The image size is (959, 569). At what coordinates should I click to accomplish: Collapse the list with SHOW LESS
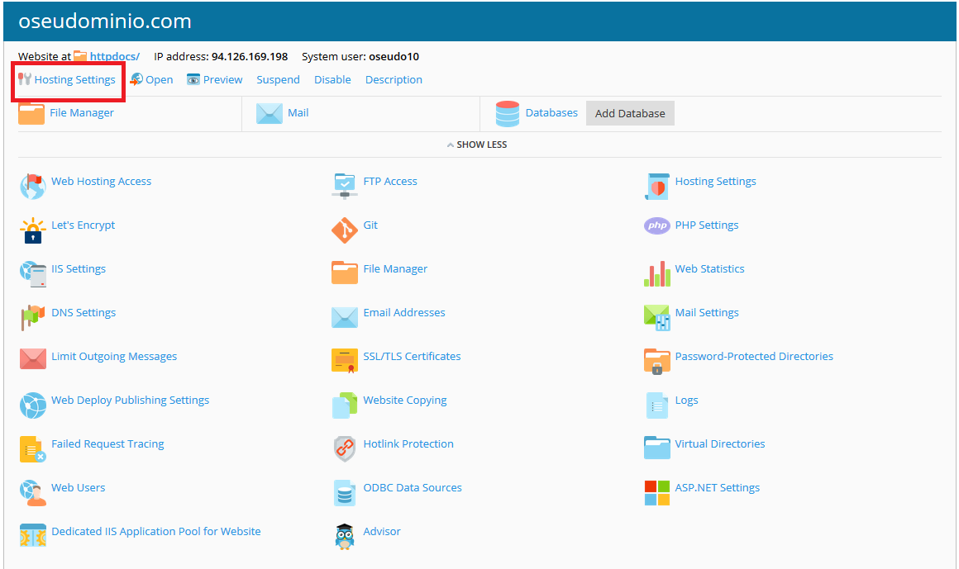coord(477,145)
